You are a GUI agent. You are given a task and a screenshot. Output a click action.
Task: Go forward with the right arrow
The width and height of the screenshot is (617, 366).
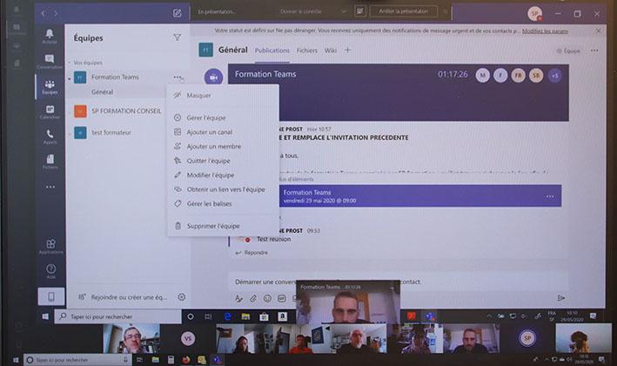(56, 13)
